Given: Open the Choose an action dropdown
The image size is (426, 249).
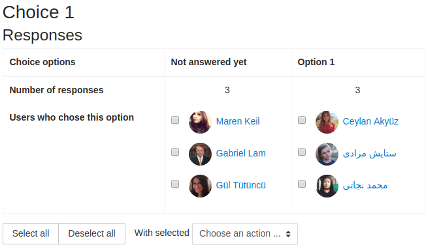Looking at the screenshot, I should tap(245, 234).
